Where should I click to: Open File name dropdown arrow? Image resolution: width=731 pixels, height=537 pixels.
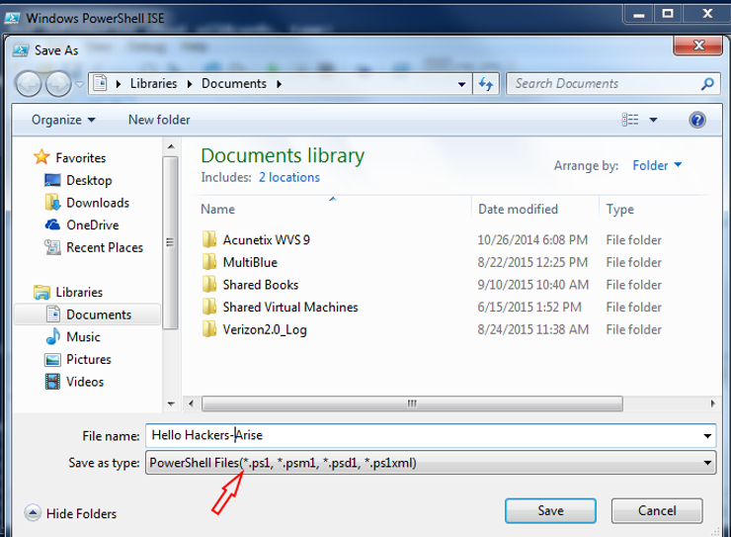pyautogui.click(x=707, y=436)
